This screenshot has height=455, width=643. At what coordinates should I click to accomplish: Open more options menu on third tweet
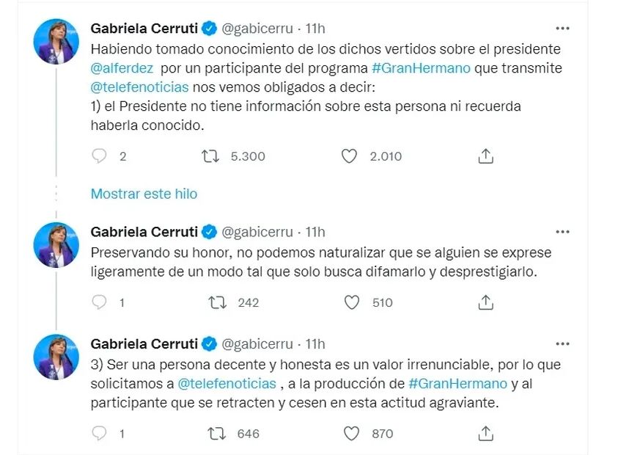(562, 344)
